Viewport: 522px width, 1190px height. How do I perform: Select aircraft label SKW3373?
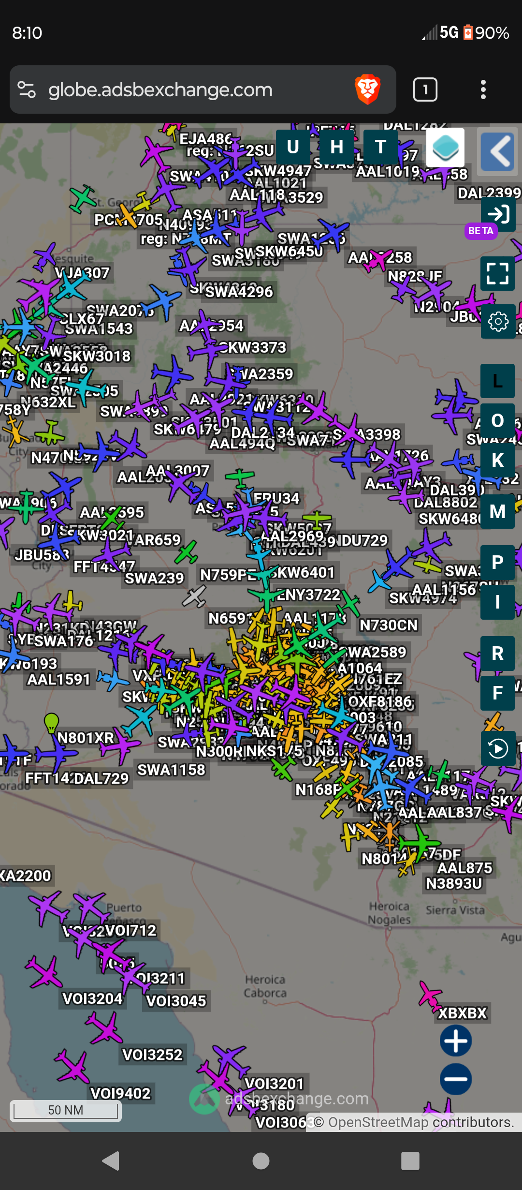(252, 347)
